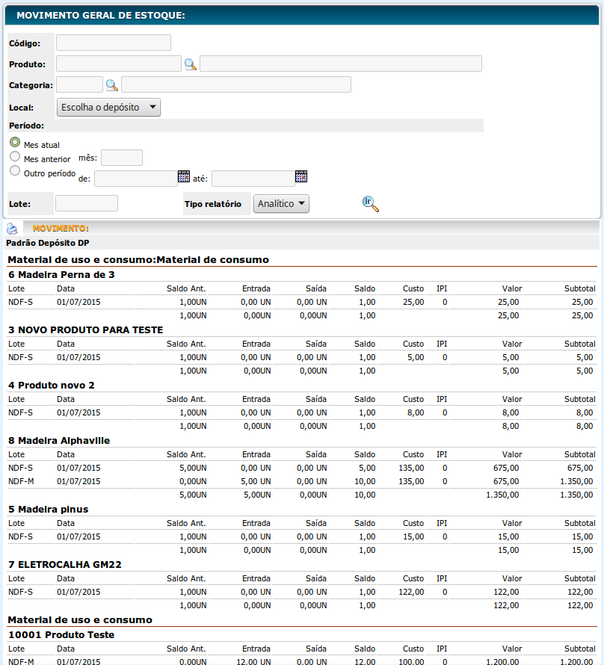
Task: Click the wide Produto description field
Action: 340,64
